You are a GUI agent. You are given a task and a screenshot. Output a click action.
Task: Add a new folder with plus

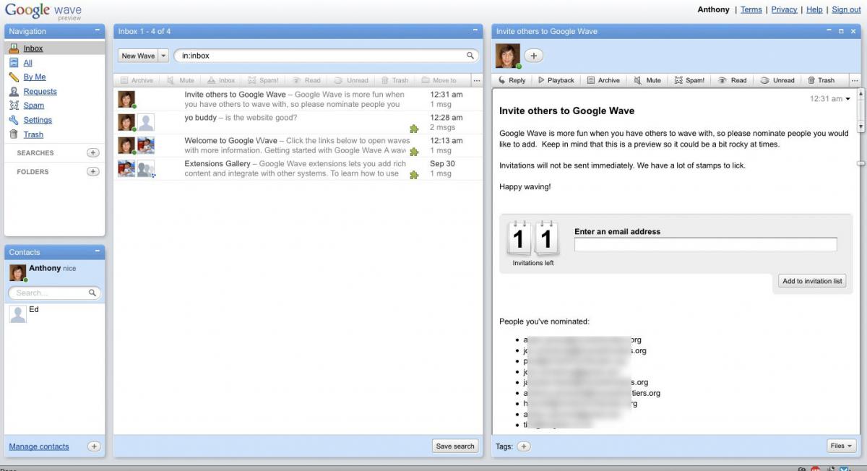(92, 172)
